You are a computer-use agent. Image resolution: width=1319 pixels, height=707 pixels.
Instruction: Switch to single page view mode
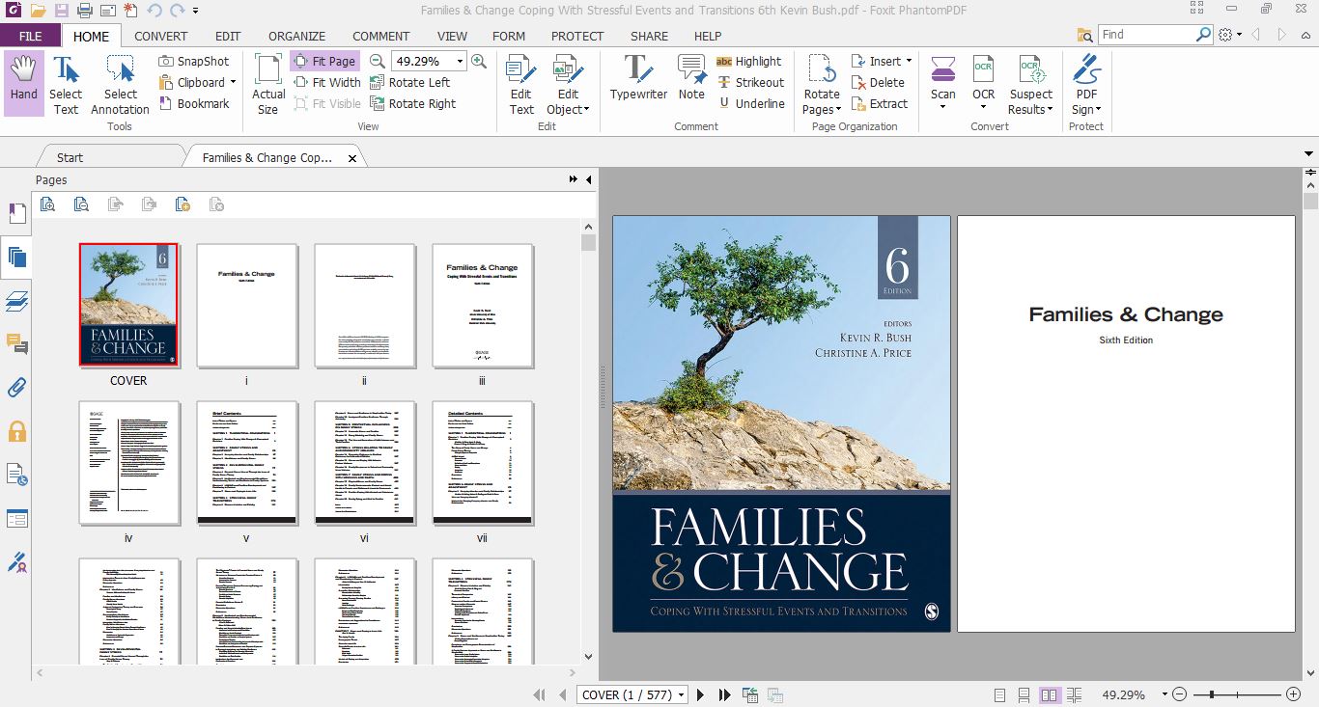tap(999, 694)
